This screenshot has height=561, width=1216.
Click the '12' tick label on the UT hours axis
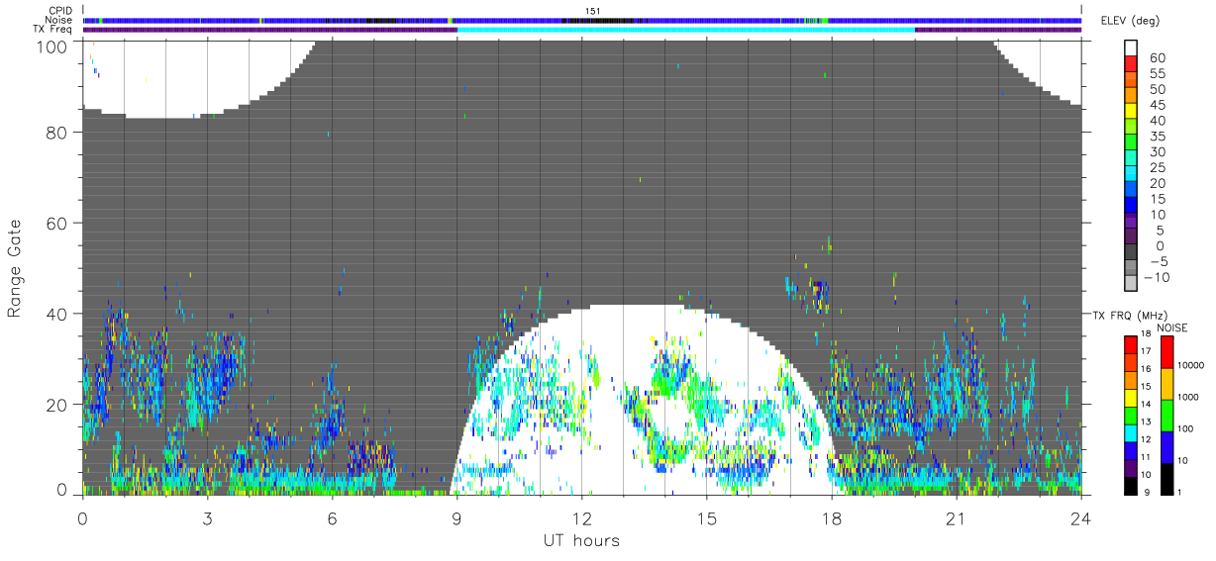[x=581, y=518]
